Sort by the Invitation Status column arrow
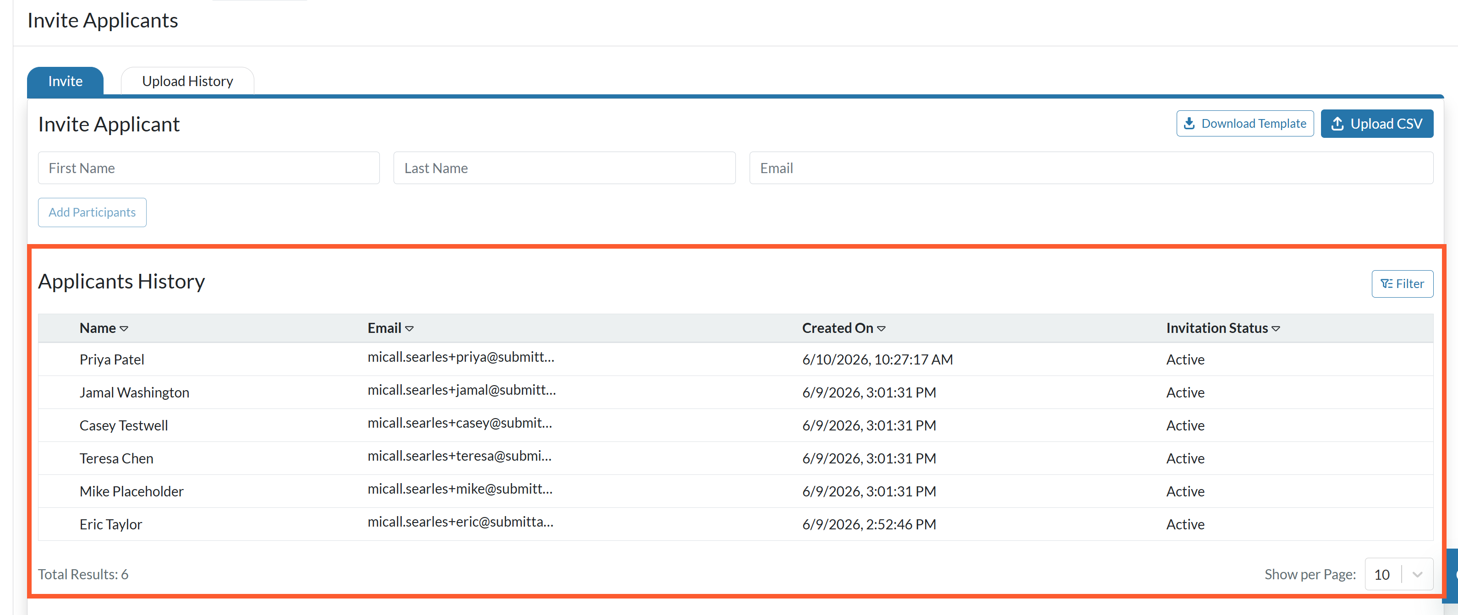The height and width of the screenshot is (615, 1458). click(1275, 329)
